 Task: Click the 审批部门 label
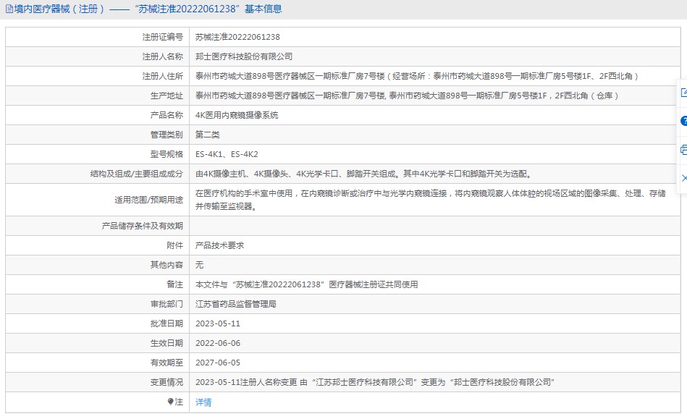click(167, 304)
